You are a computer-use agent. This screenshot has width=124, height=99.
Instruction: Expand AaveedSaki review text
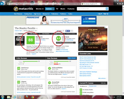[x=64, y=89]
